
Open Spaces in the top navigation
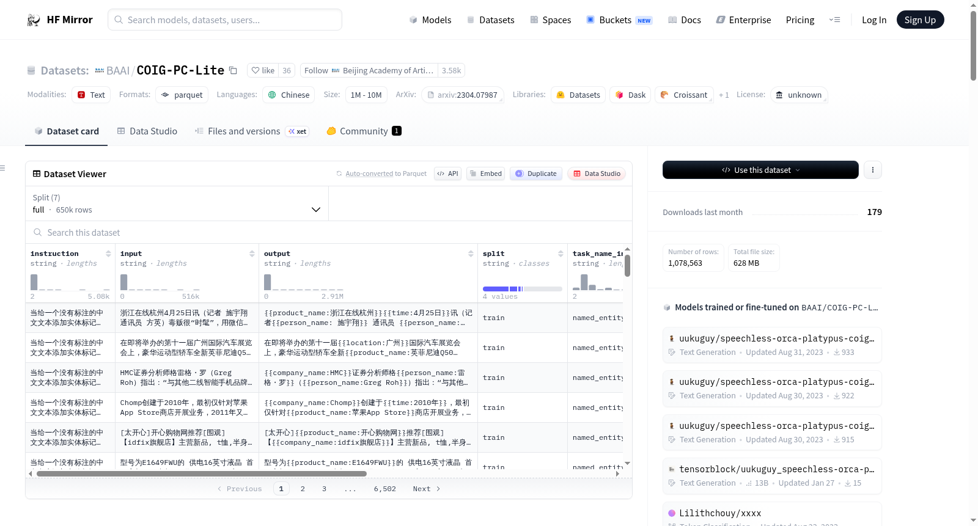(550, 20)
